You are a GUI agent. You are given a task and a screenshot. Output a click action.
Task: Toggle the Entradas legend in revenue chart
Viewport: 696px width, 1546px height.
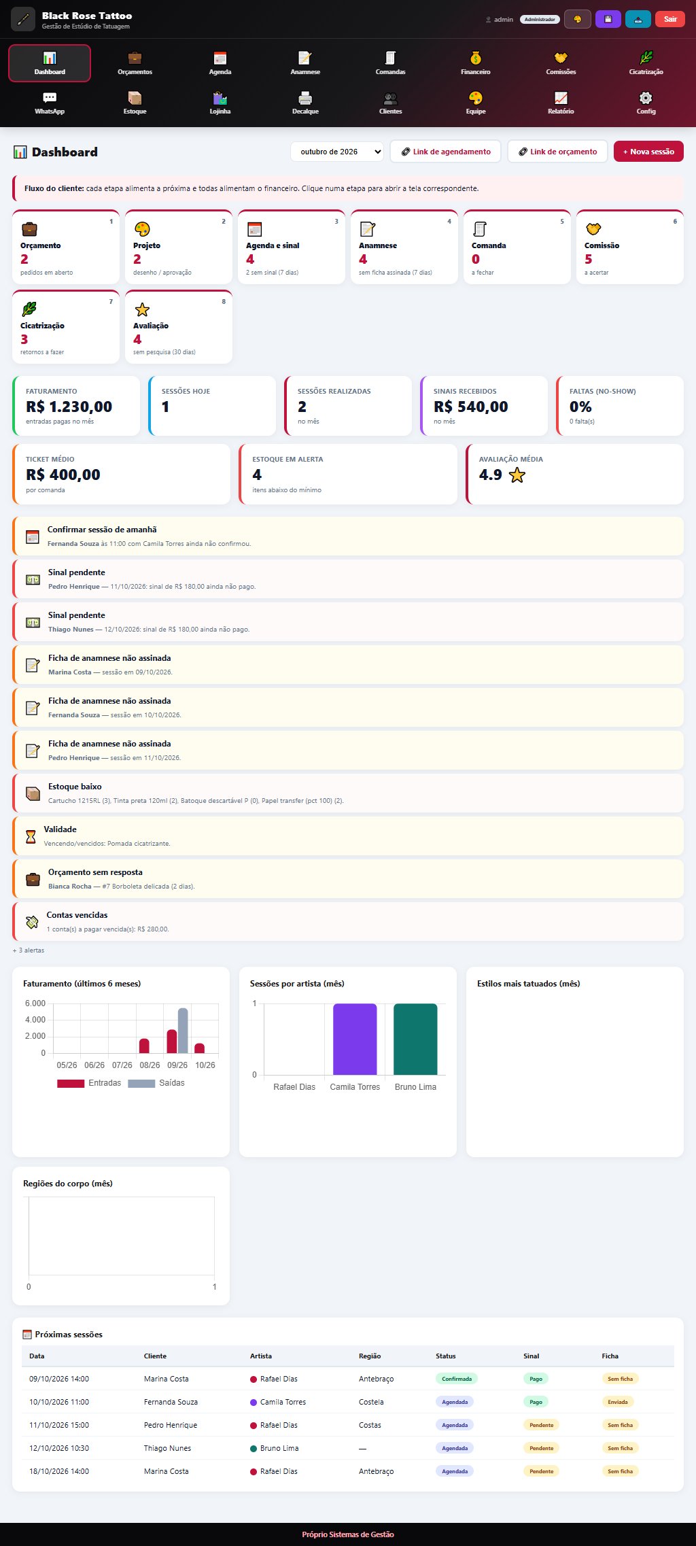89,1083
